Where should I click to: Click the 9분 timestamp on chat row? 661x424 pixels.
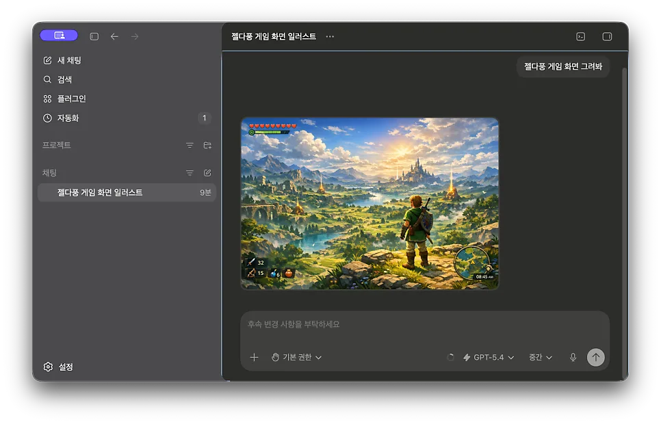pyautogui.click(x=205, y=193)
